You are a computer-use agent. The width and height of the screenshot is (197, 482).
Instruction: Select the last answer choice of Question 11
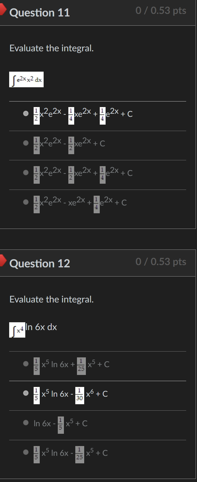point(26,202)
